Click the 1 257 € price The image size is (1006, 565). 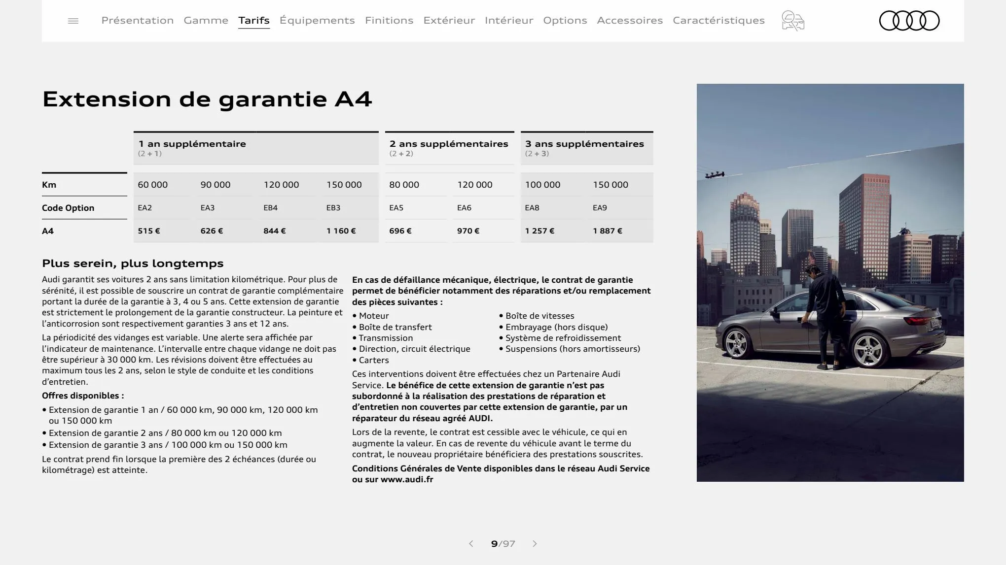tap(540, 231)
